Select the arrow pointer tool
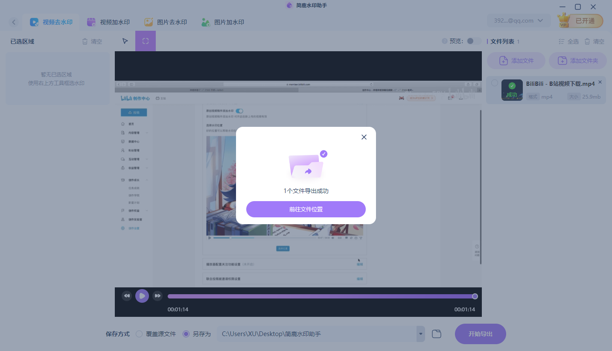 (125, 41)
